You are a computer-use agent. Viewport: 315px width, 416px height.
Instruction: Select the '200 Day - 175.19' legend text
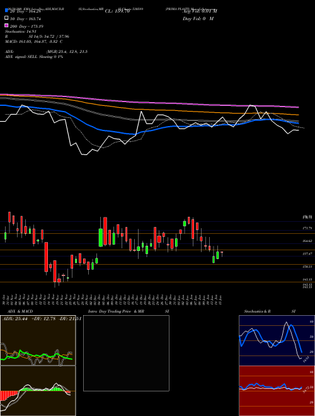click(x=26, y=26)
